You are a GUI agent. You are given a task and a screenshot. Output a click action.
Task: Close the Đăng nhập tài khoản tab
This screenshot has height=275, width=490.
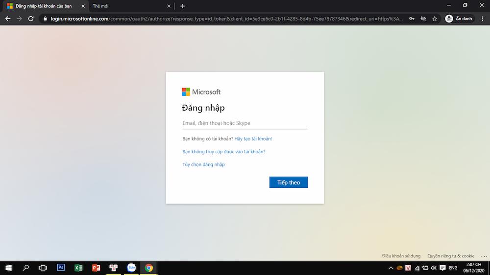click(x=83, y=6)
